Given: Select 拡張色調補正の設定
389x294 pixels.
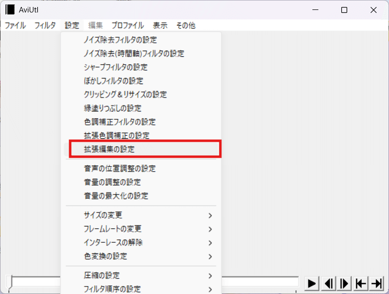Looking at the screenshot, I should click(141, 135).
